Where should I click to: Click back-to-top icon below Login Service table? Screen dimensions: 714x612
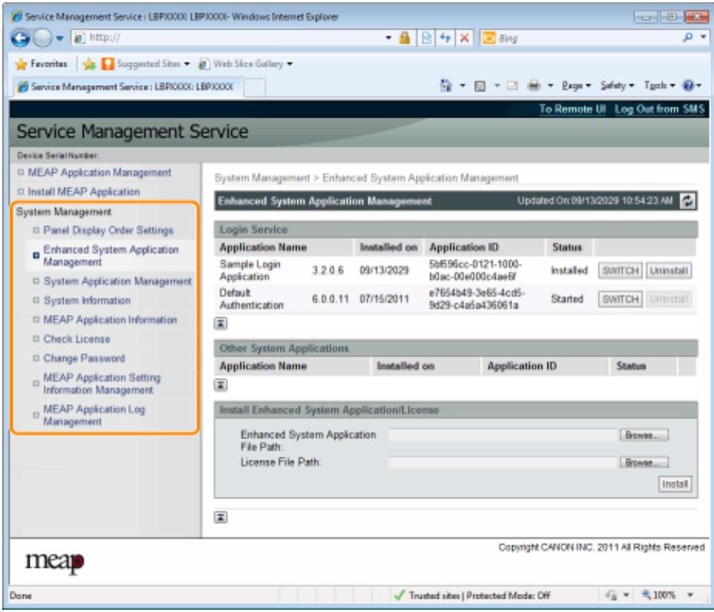[x=220, y=324]
